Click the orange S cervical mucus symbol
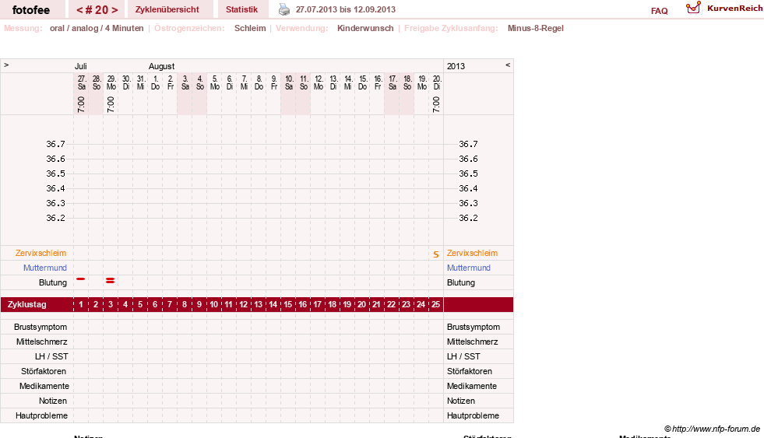764x438 pixels. coord(436,254)
